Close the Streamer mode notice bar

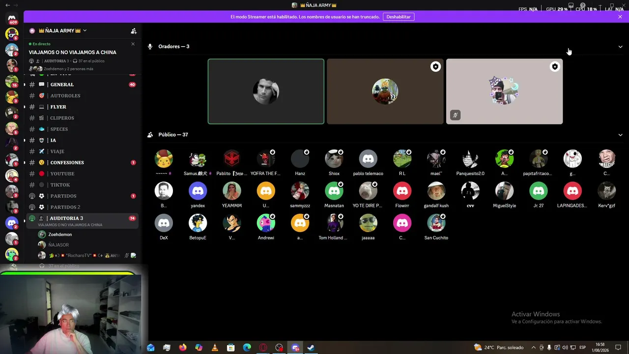point(620,17)
